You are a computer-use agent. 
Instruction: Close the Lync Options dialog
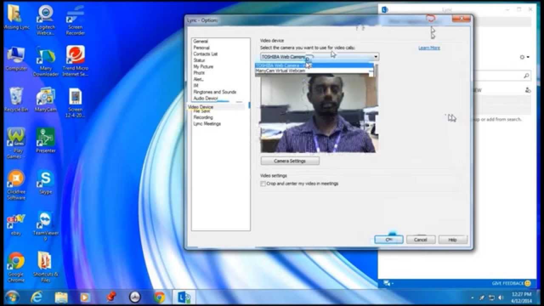(x=461, y=19)
